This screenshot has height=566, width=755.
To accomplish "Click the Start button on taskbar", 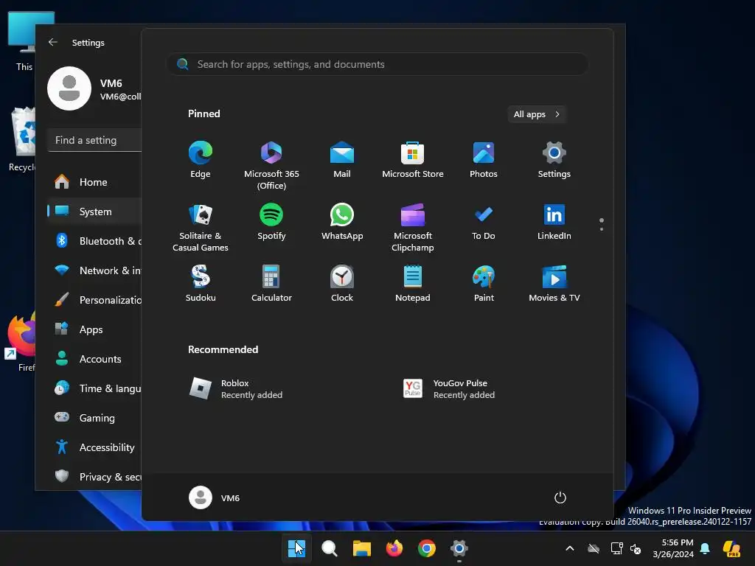I will [x=296, y=548].
